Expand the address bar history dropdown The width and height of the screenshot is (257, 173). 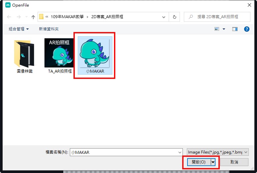(x=163, y=17)
